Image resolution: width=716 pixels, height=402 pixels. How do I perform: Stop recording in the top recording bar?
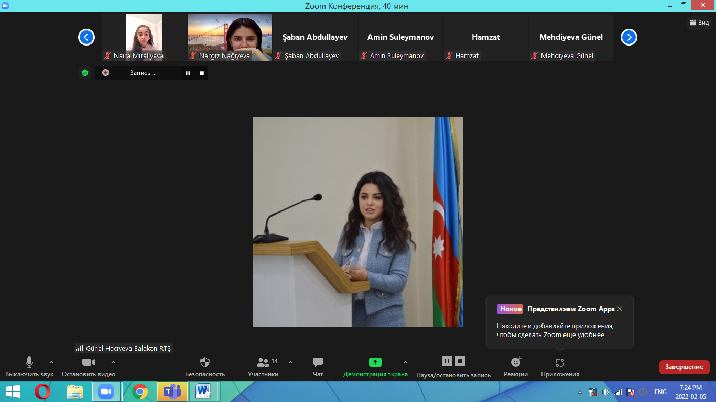202,73
